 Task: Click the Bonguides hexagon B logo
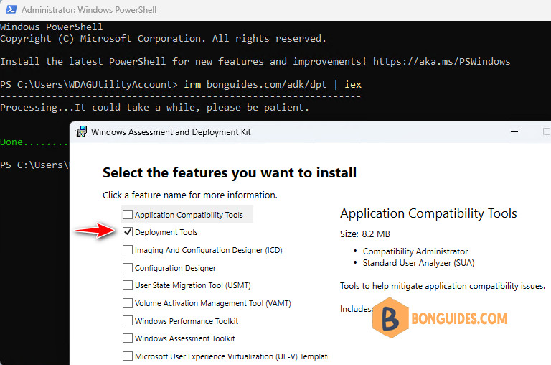390,318
